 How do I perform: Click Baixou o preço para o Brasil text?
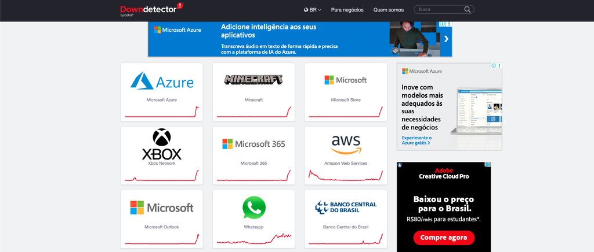[x=444, y=204]
